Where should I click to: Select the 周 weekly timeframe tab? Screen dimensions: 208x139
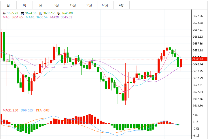(24, 5)
